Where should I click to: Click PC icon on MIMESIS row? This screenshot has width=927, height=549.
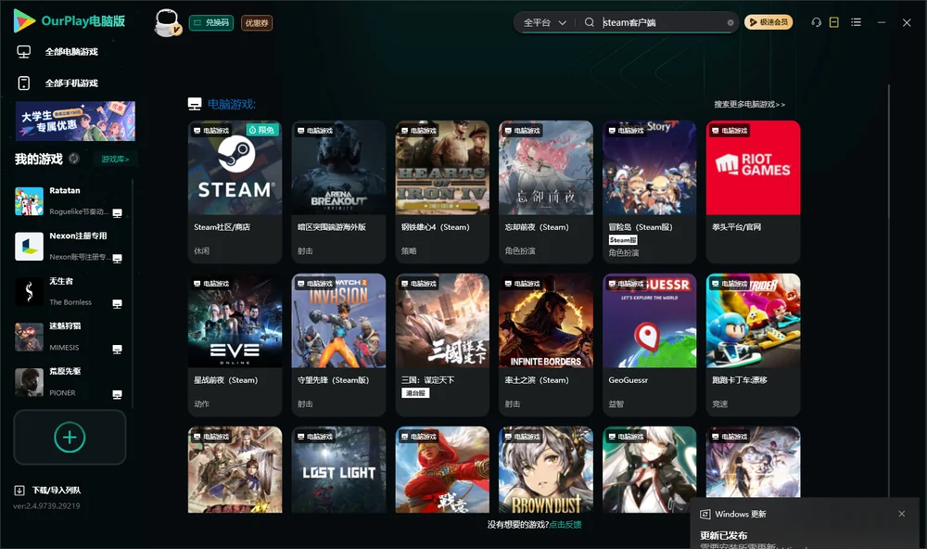(x=117, y=349)
